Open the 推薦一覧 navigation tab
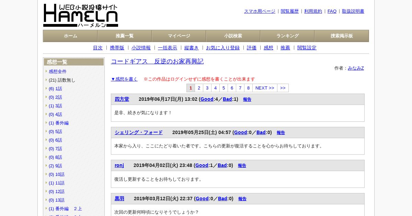Viewport: 412px width, 216px height. point(125,36)
